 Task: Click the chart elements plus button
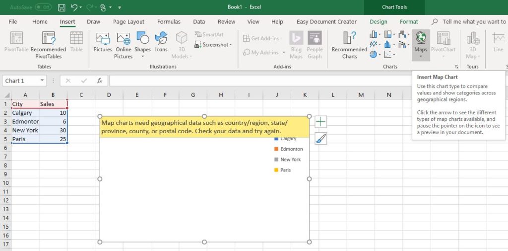pyautogui.click(x=321, y=121)
